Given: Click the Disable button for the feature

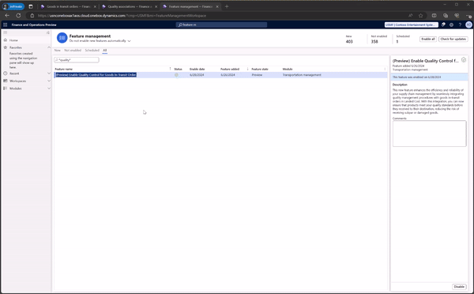Looking at the screenshot, I should 459,286.
